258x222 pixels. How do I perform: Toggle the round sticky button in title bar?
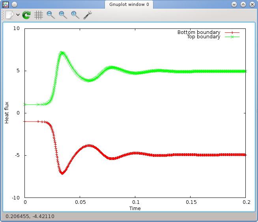click(15, 5)
